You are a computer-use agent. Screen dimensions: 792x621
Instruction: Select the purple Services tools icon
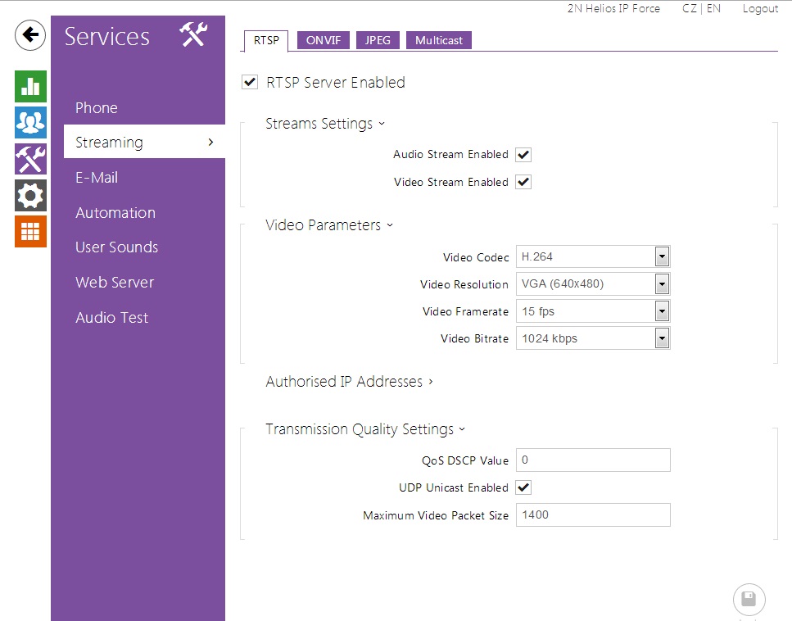30,159
